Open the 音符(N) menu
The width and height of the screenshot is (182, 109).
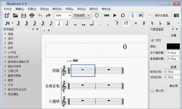57,9
